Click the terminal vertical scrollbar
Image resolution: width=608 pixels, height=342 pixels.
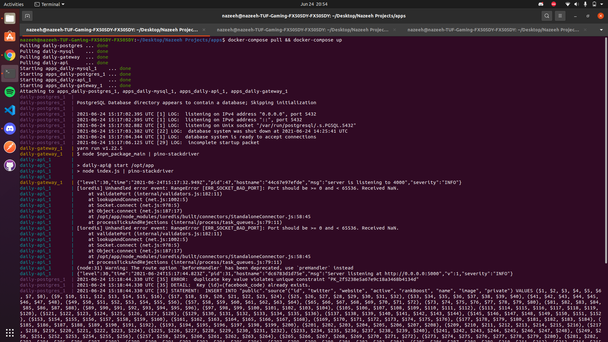pyautogui.click(x=606, y=150)
